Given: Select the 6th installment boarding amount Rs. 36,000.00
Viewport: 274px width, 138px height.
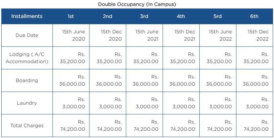Looking at the screenshot, I should pos(254,80).
